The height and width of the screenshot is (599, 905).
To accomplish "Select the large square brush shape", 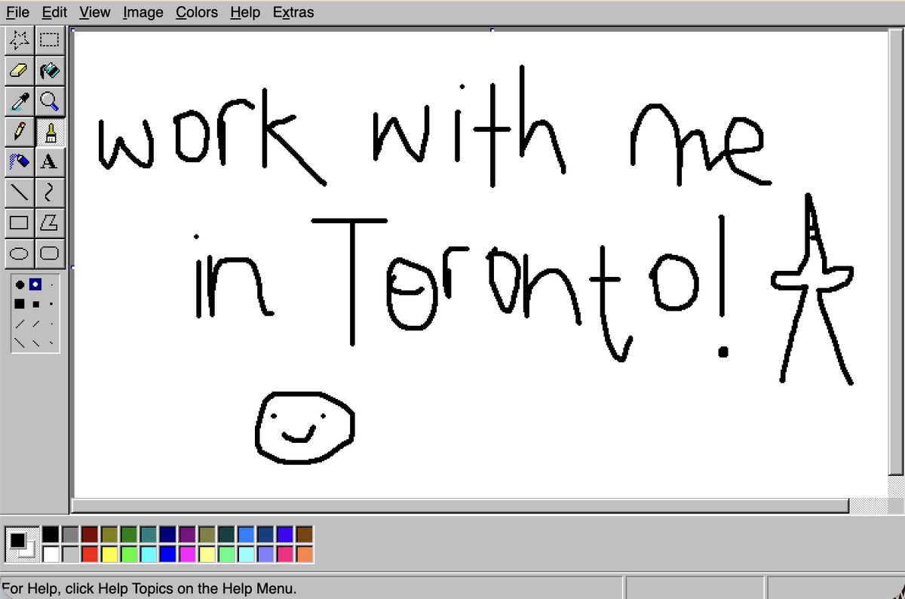I will pos(18,306).
